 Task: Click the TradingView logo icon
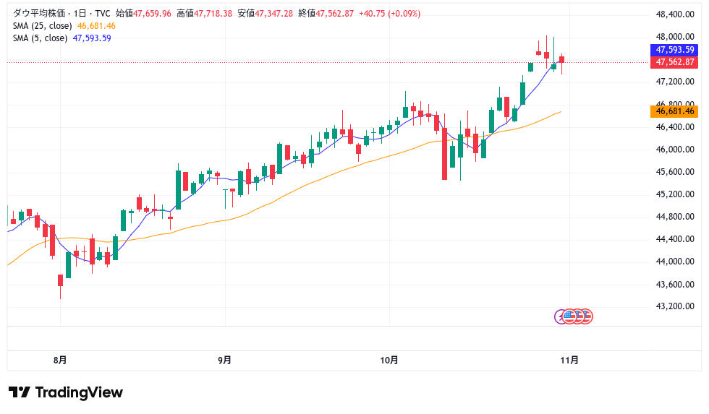[20, 392]
